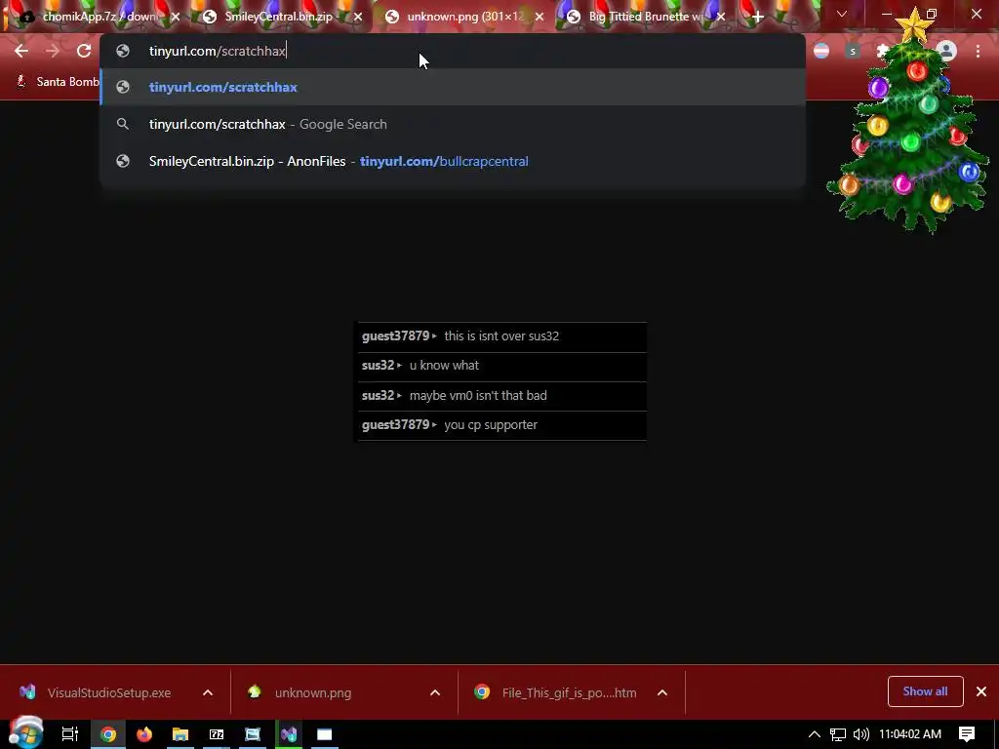Open the Chrome three-dot menu
Screen dimensions: 999x749
point(978,51)
